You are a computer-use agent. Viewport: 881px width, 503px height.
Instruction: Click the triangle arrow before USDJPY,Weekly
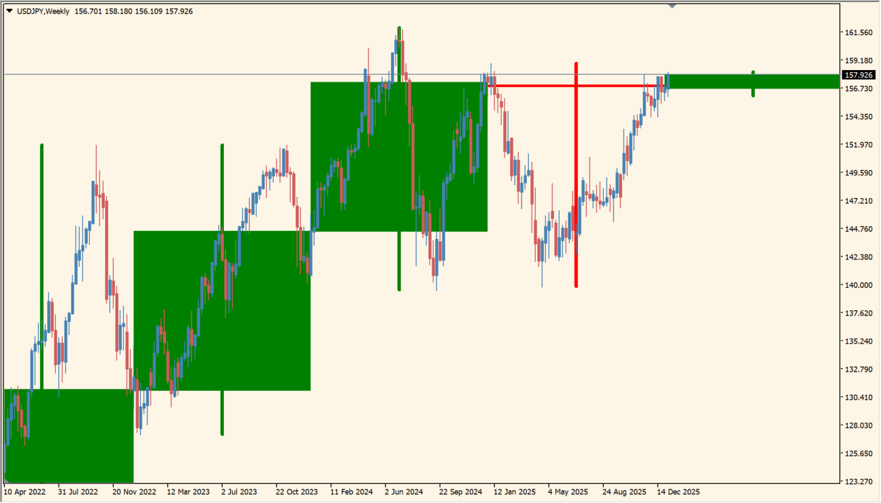pyautogui.click(x=9, y=11)
